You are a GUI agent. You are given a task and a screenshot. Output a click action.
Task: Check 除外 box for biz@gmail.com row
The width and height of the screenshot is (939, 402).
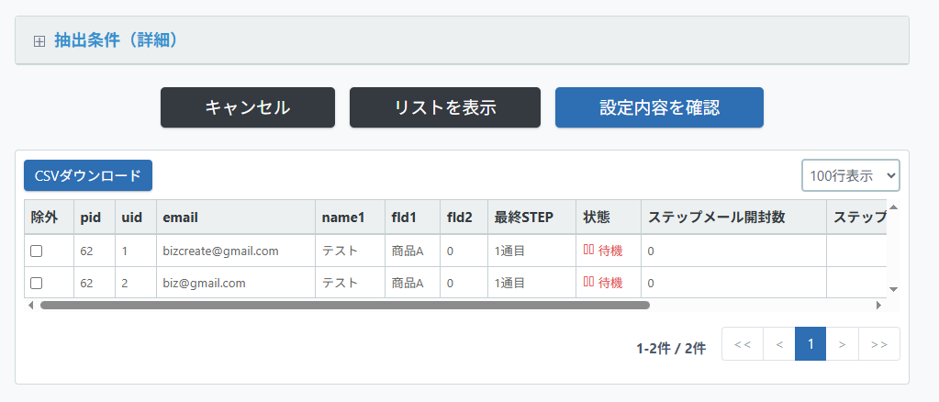37,283
